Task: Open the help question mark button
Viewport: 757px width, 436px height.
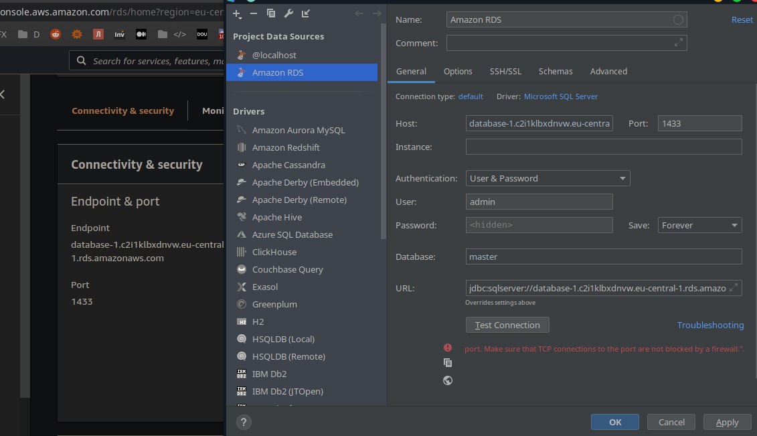Action: click(244, 423)
